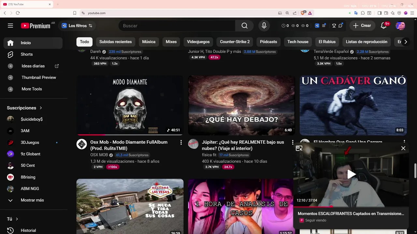Open the Un Cadáver Ganó thumbnail
This screenshot has height=234, width=417.
click(353, 105)
